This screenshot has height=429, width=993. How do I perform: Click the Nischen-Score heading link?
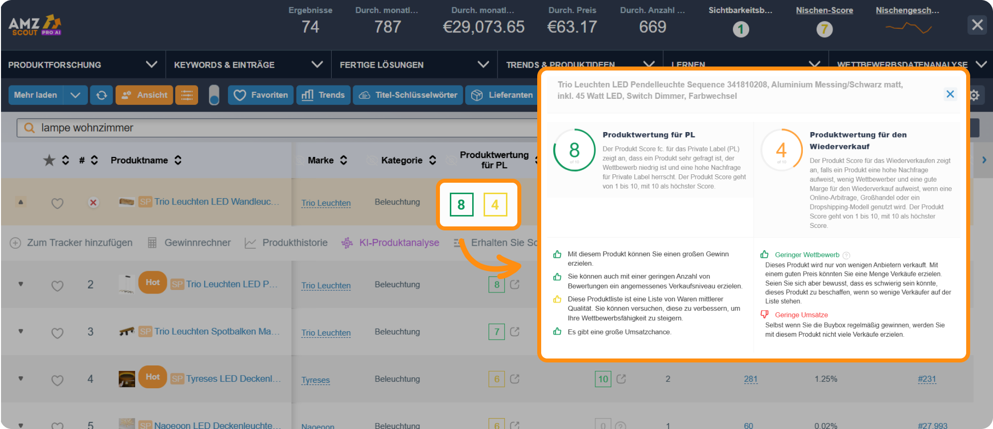click(x=825, y=10)
